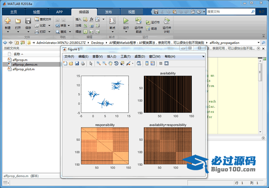
Task: Click Run Section (运行节) button
Action: point(153,22)
